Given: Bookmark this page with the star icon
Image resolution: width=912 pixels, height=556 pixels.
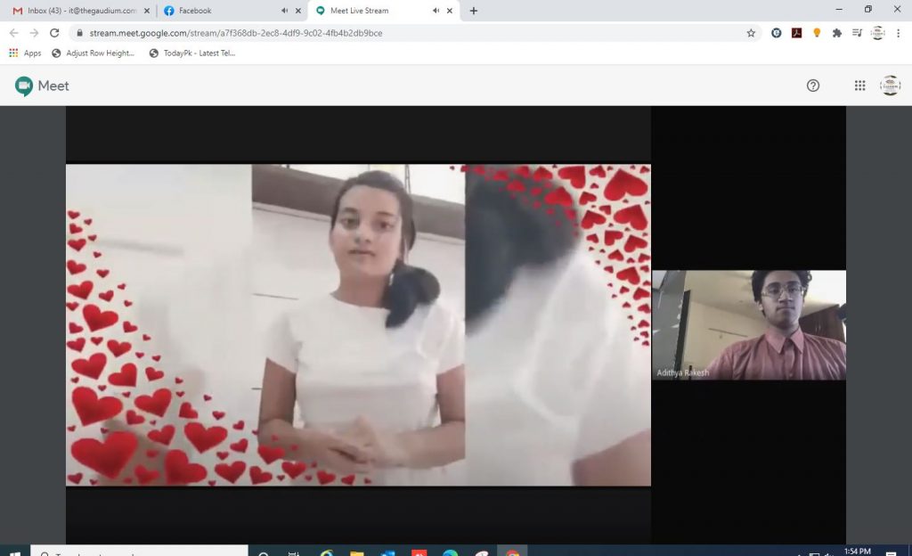Looking at the screenshot, I should (x=751, y=33).
